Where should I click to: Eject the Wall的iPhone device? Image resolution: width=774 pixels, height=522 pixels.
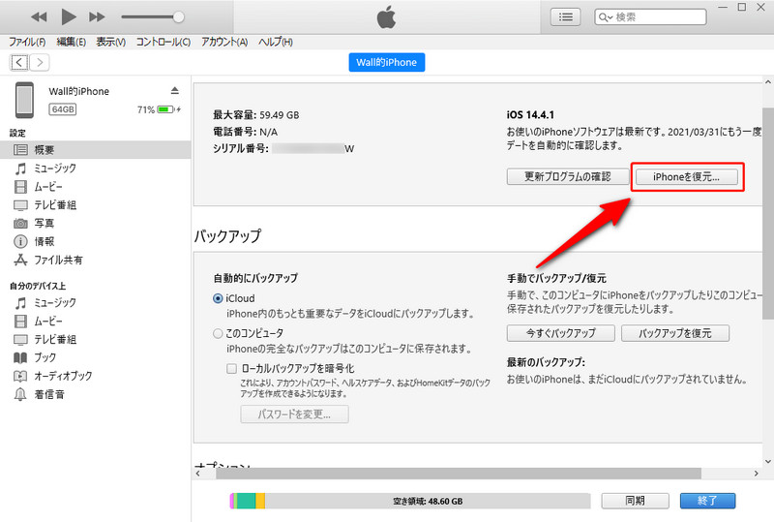point(175,90)
